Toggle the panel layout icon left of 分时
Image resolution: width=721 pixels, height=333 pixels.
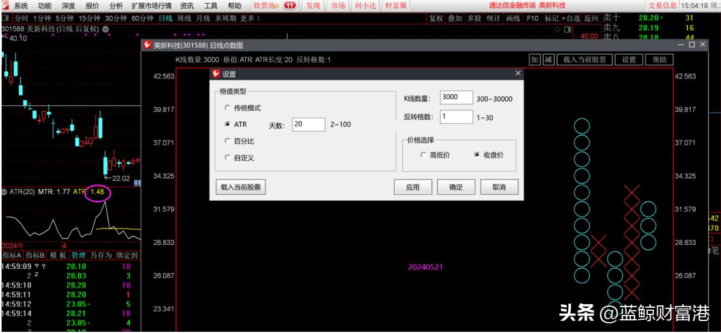click(5, 18)
